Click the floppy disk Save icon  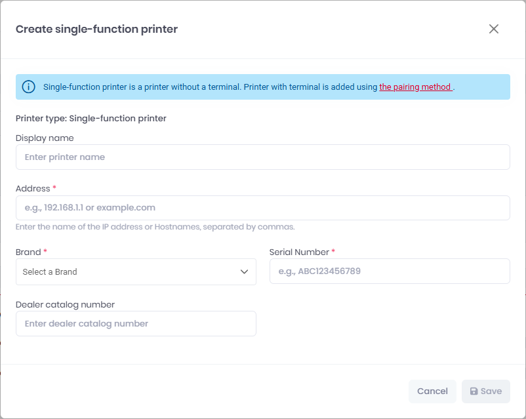(474, 391)
